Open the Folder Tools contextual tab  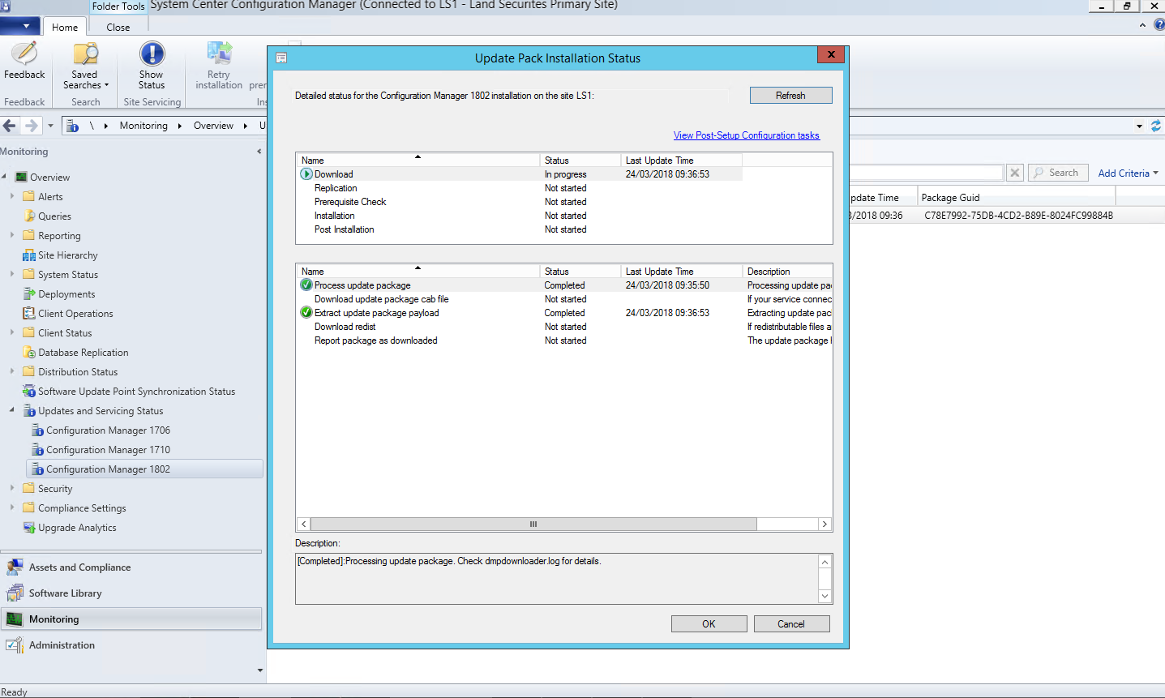click(118, 6)
